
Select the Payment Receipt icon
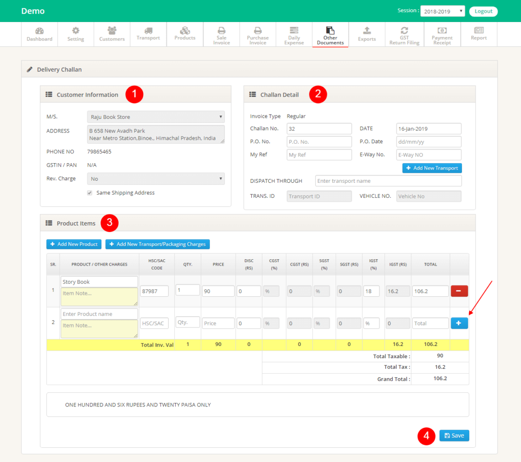(442, 34)
